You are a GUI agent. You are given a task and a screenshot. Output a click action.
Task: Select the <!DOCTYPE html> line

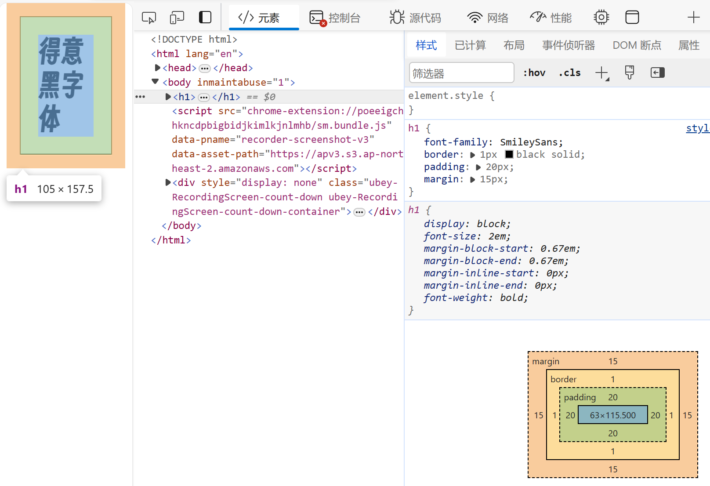194,39
